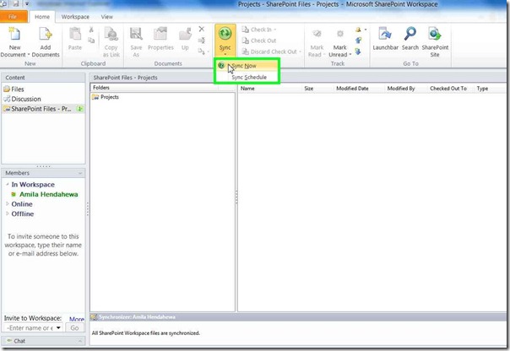Viewport: 510px width, 351px height.
Task: Click the invite name input field
Action: point(30,328)
